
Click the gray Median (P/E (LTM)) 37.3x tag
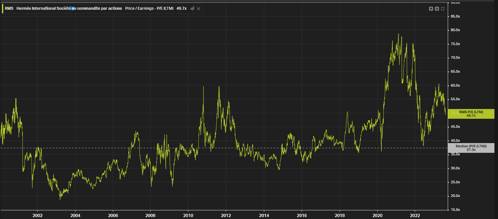coord(471,148)
